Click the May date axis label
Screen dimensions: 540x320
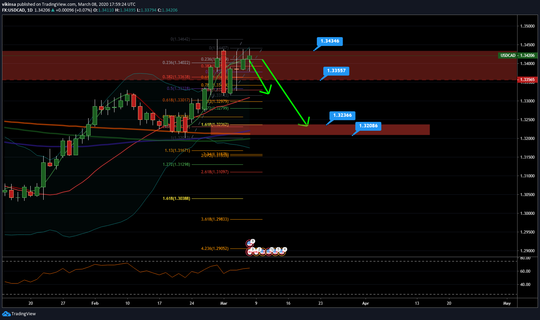pyautogui.click(x=507, y=303)
